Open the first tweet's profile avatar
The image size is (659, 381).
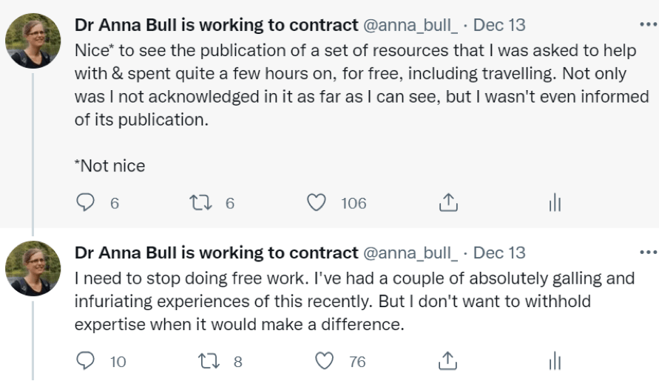(33, 40)
